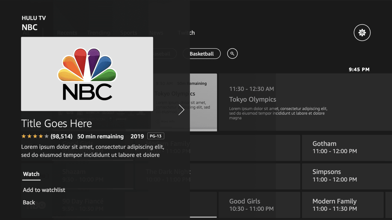This screenshot has width=392, height=220.
Task: Open the NBC logo thumbnail
Action: [x=87, y=74]
